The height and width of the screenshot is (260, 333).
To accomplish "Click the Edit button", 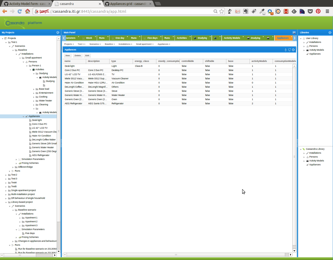I will [87, 55].
